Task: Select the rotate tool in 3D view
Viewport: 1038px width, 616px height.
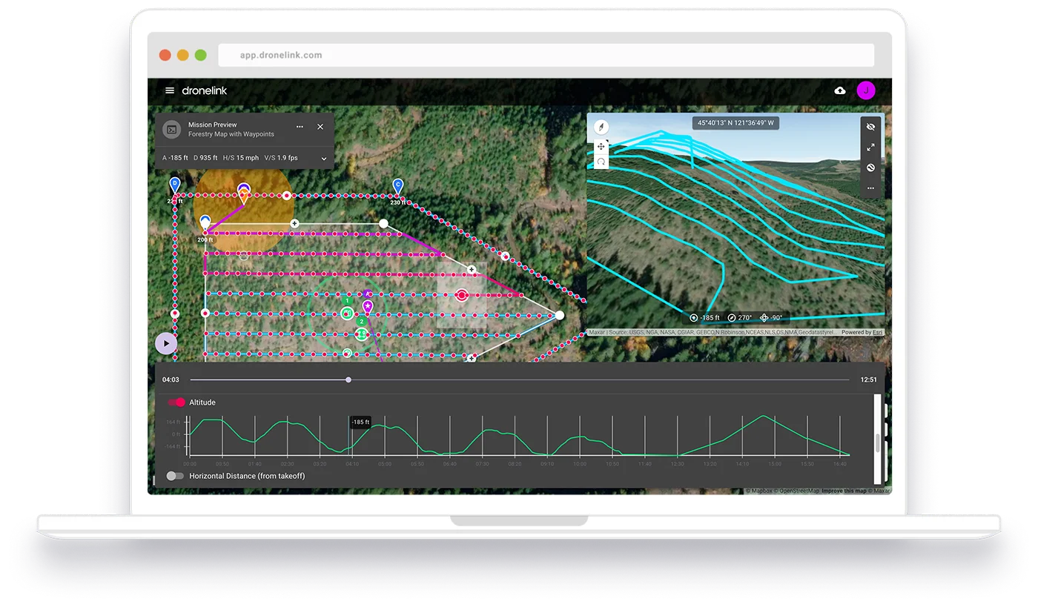Action: click(601, 161)
